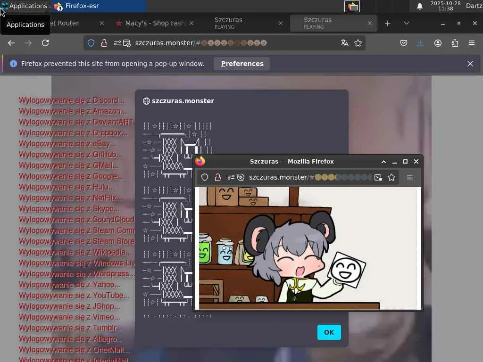
Task: Click 'Wylogowywanie się z GitHub...' text
Action: (x=71, y=155)
